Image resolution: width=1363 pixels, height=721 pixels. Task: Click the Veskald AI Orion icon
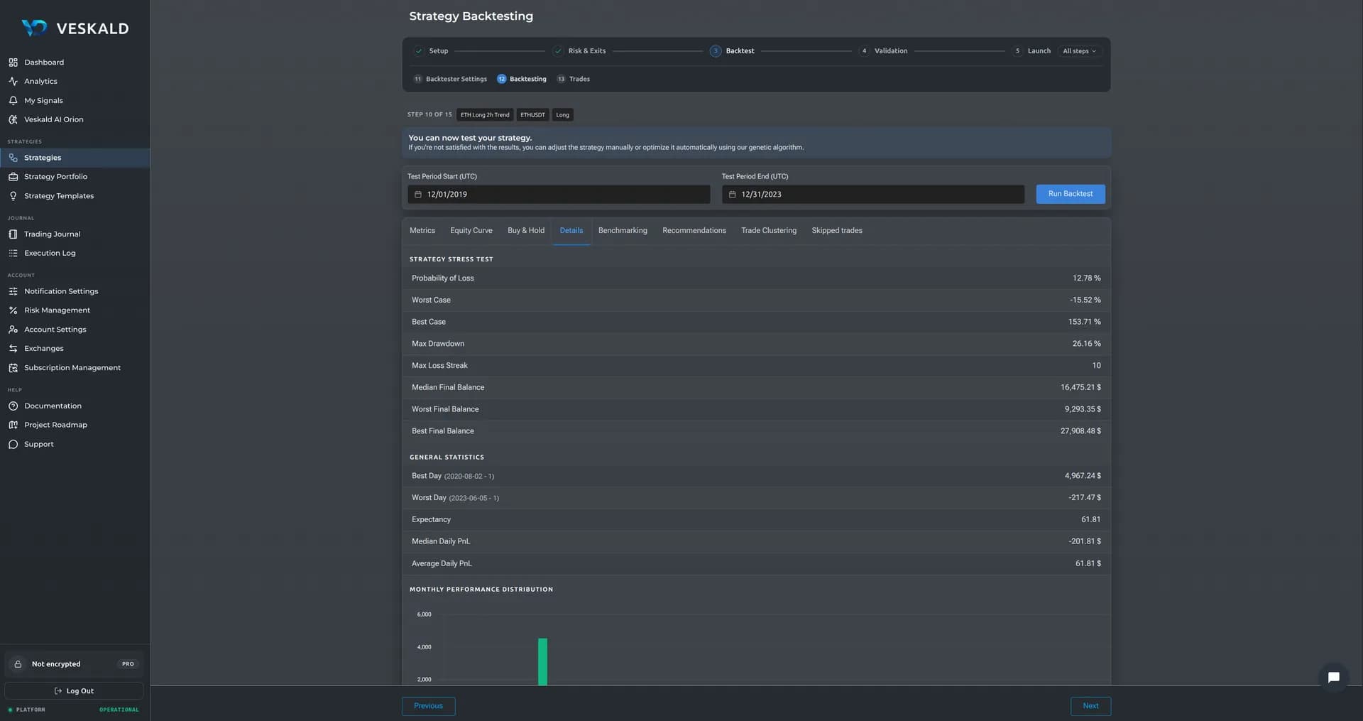13,120
